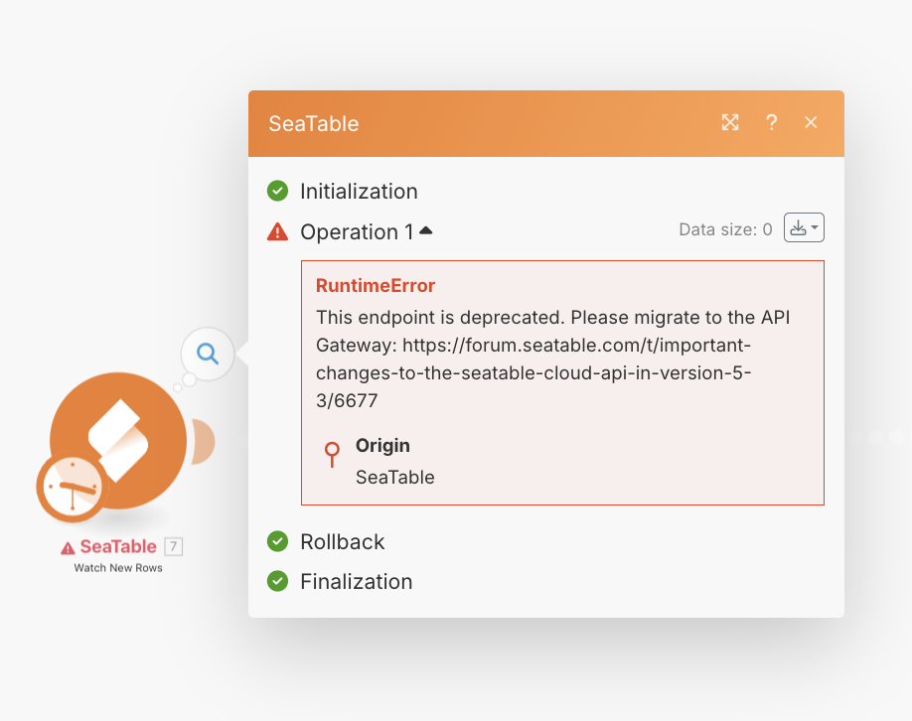Click the magnifying glass inspector bubble

[208, 354]
